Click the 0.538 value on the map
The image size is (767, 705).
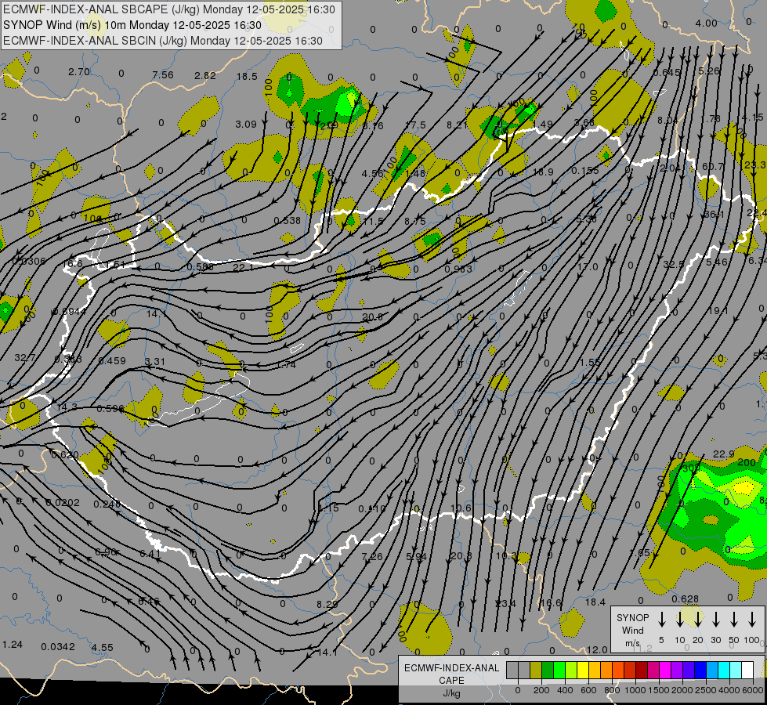[288, 221]
